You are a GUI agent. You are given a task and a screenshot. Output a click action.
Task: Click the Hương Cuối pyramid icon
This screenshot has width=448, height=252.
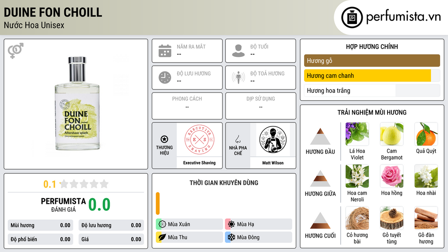pyautogui.click(x=320, y=220)
